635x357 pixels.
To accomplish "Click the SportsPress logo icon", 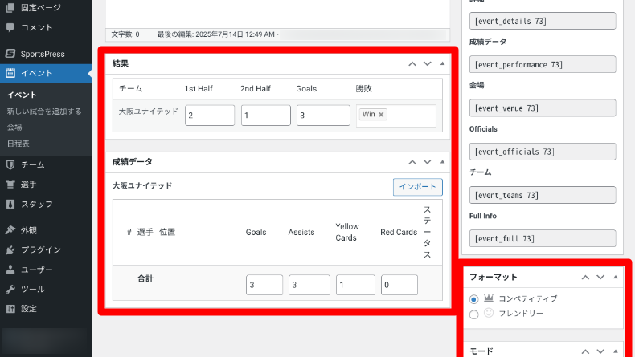I will tap(10, 54).
